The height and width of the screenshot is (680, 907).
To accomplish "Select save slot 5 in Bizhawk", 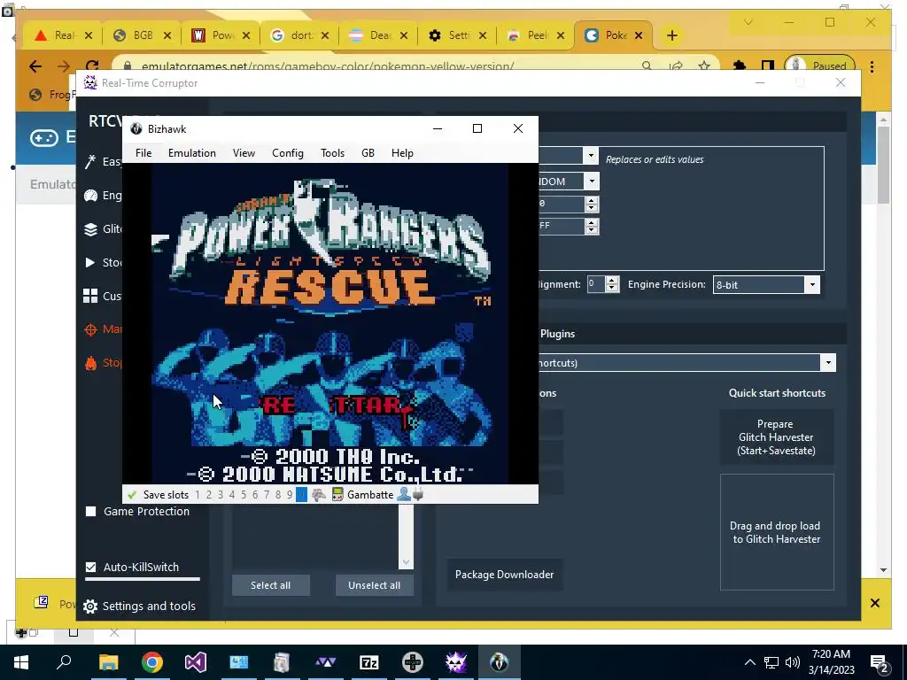I will [244, 495].
